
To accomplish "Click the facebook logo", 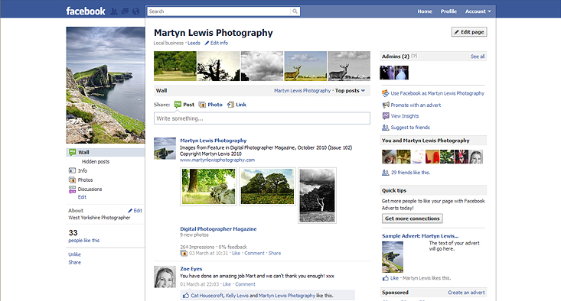I will (x=86, y=11).
